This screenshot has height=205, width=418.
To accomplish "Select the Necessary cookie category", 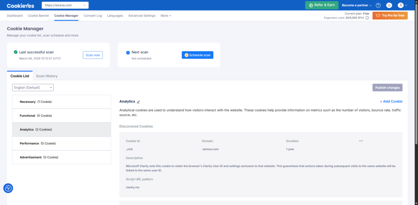I will [62, 102].
